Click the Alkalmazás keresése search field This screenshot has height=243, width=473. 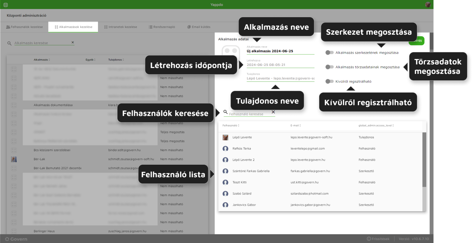pos(42,43)
